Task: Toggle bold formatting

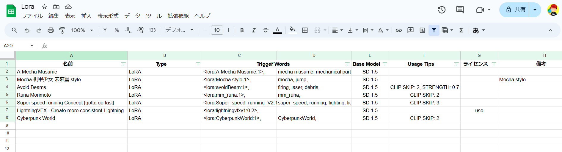Action: 242,30
